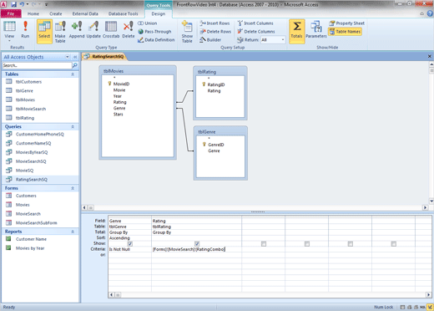Switch to Update query type

tap(93, 30)
